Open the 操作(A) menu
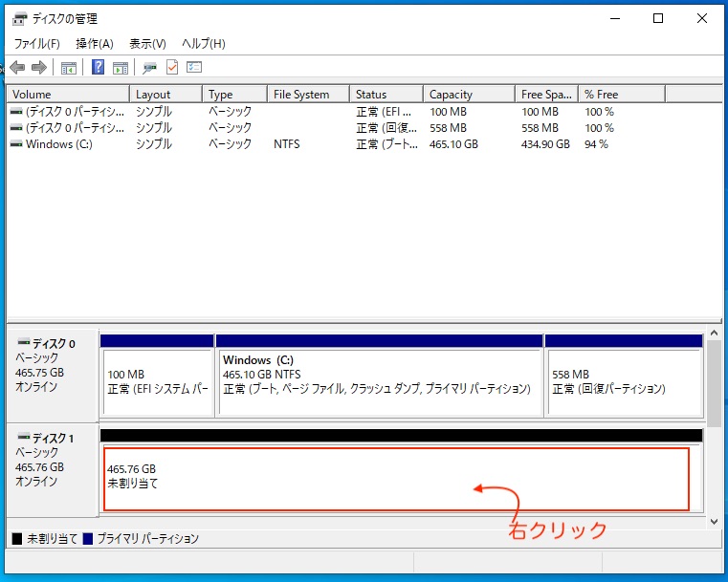 coord(95,44)
